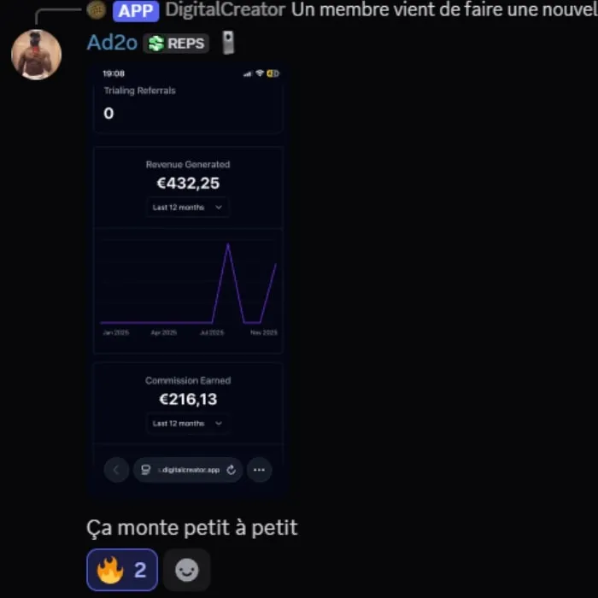Click the DigitalCreator bot small avatar

pos(96,10)
